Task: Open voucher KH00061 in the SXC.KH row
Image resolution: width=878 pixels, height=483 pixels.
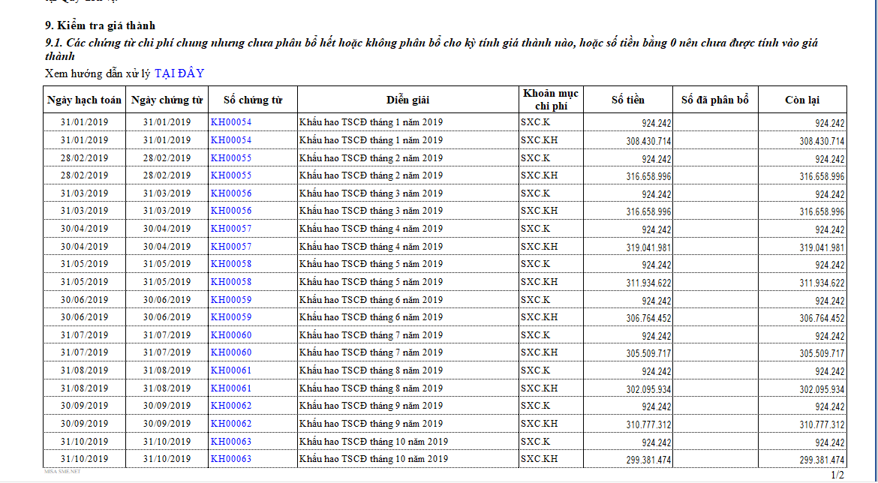Action: 231,388
